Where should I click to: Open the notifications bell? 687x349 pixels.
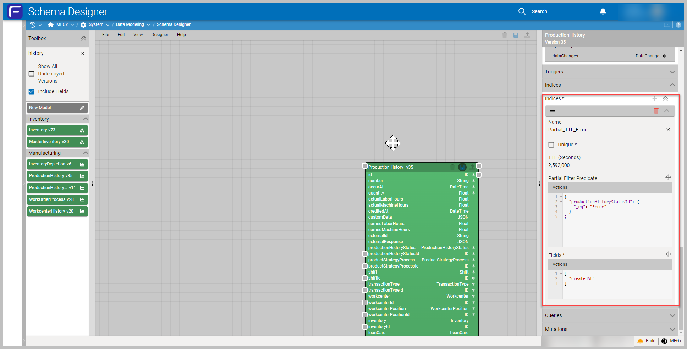pos(603,11)
